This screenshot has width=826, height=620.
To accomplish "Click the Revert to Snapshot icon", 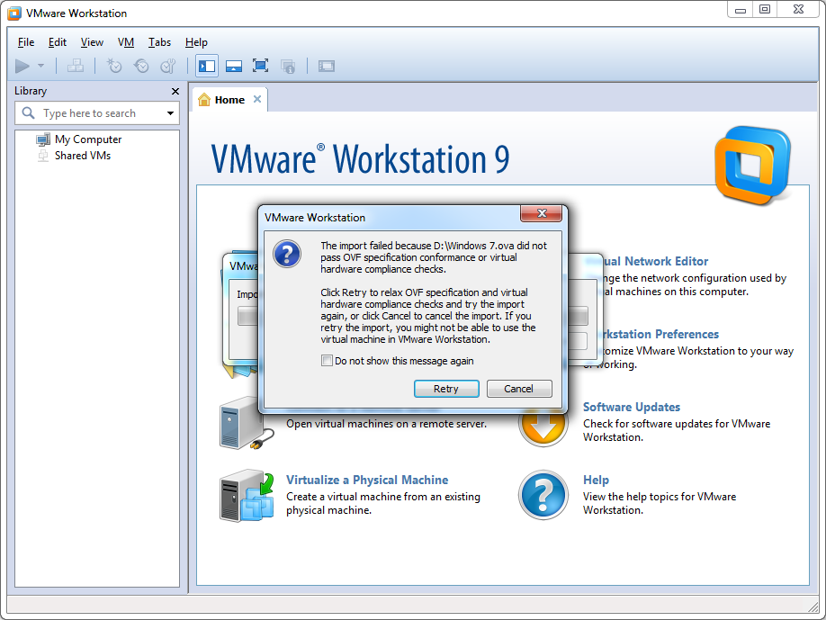I will [141, 66].
